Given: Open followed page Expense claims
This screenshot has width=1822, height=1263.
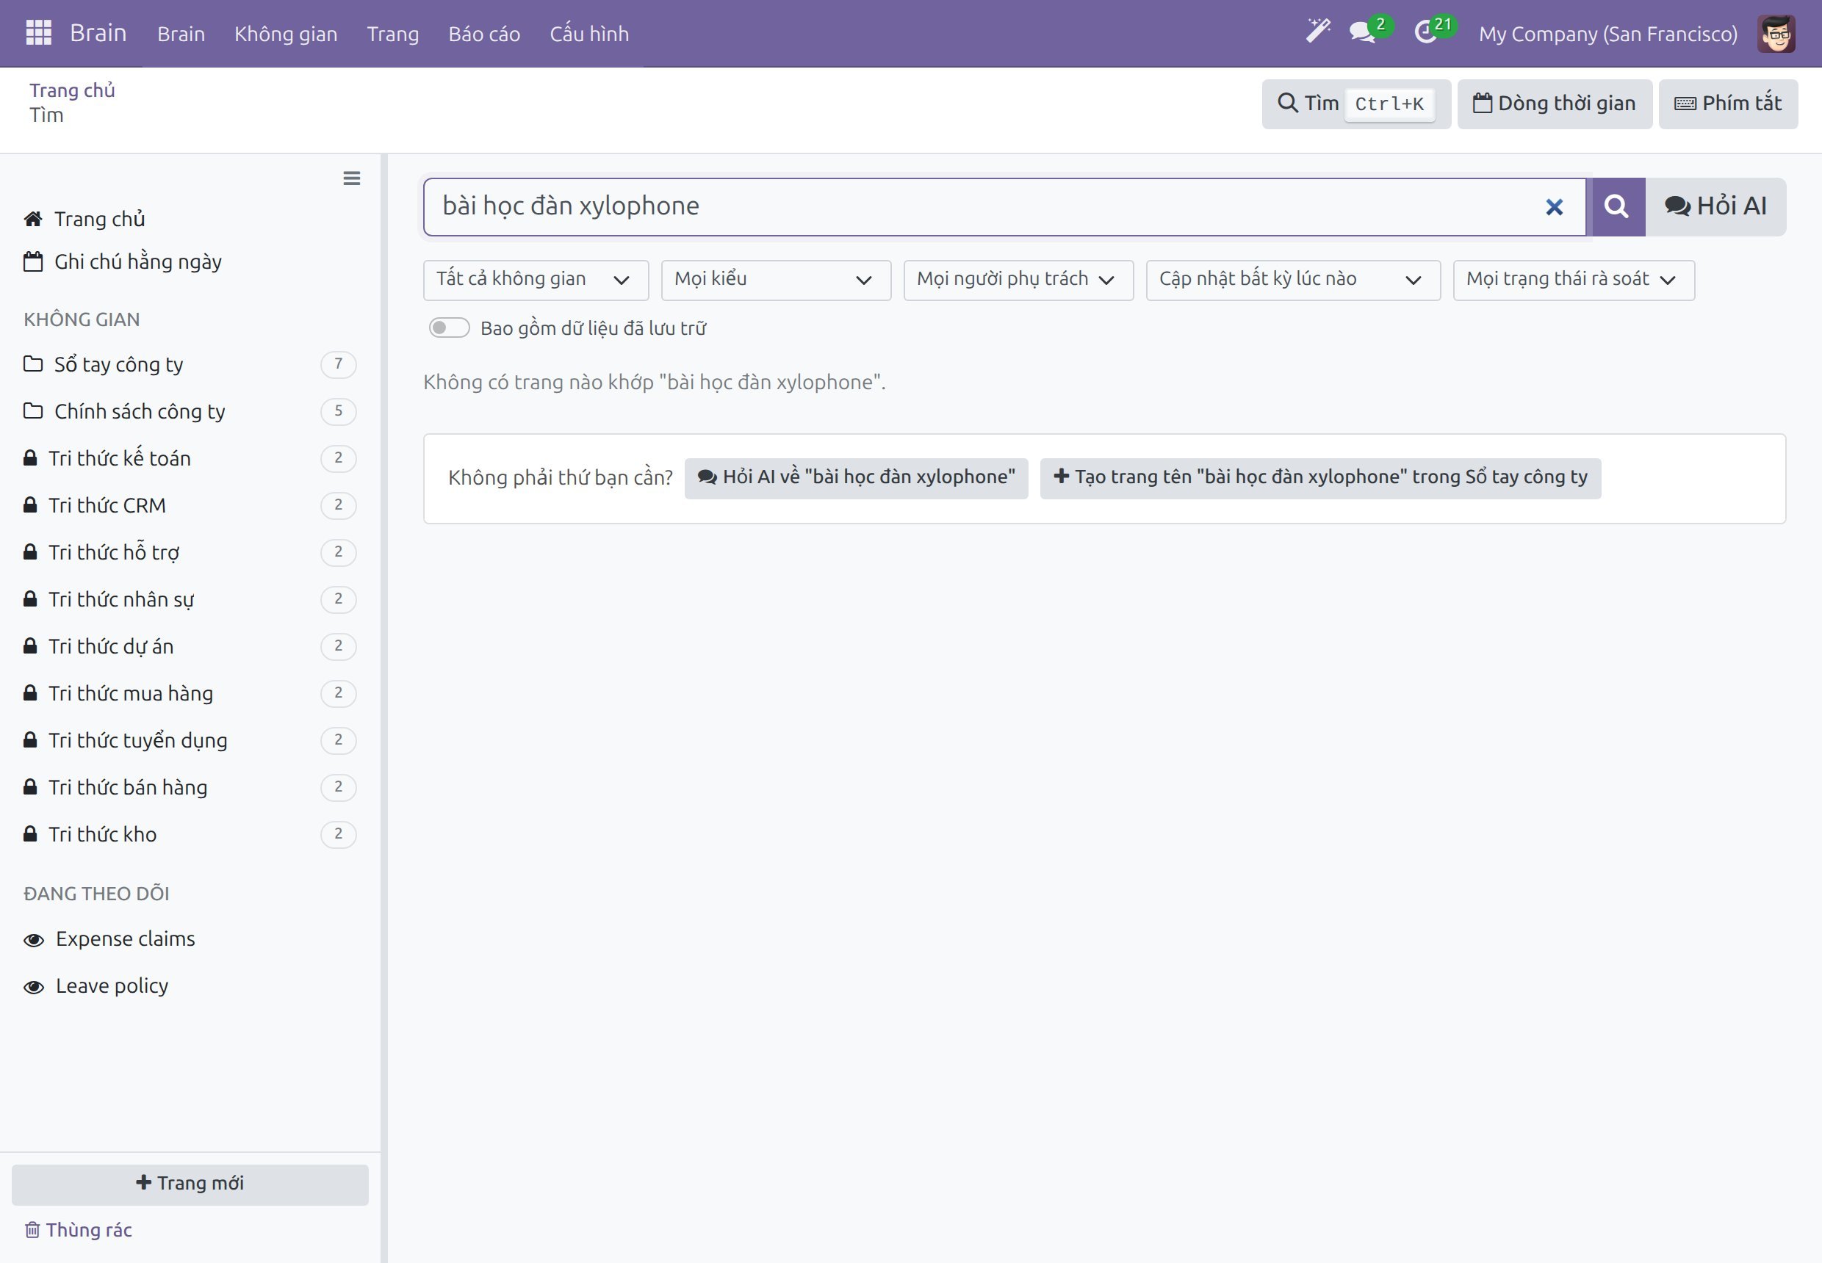Looking at the screenshot, I should click(x=110, y=939).
